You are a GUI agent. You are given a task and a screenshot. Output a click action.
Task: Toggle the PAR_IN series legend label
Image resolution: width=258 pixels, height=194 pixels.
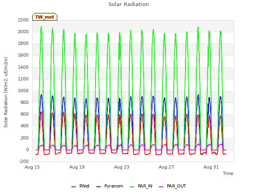pyautogui.click(x=145, y=186)
